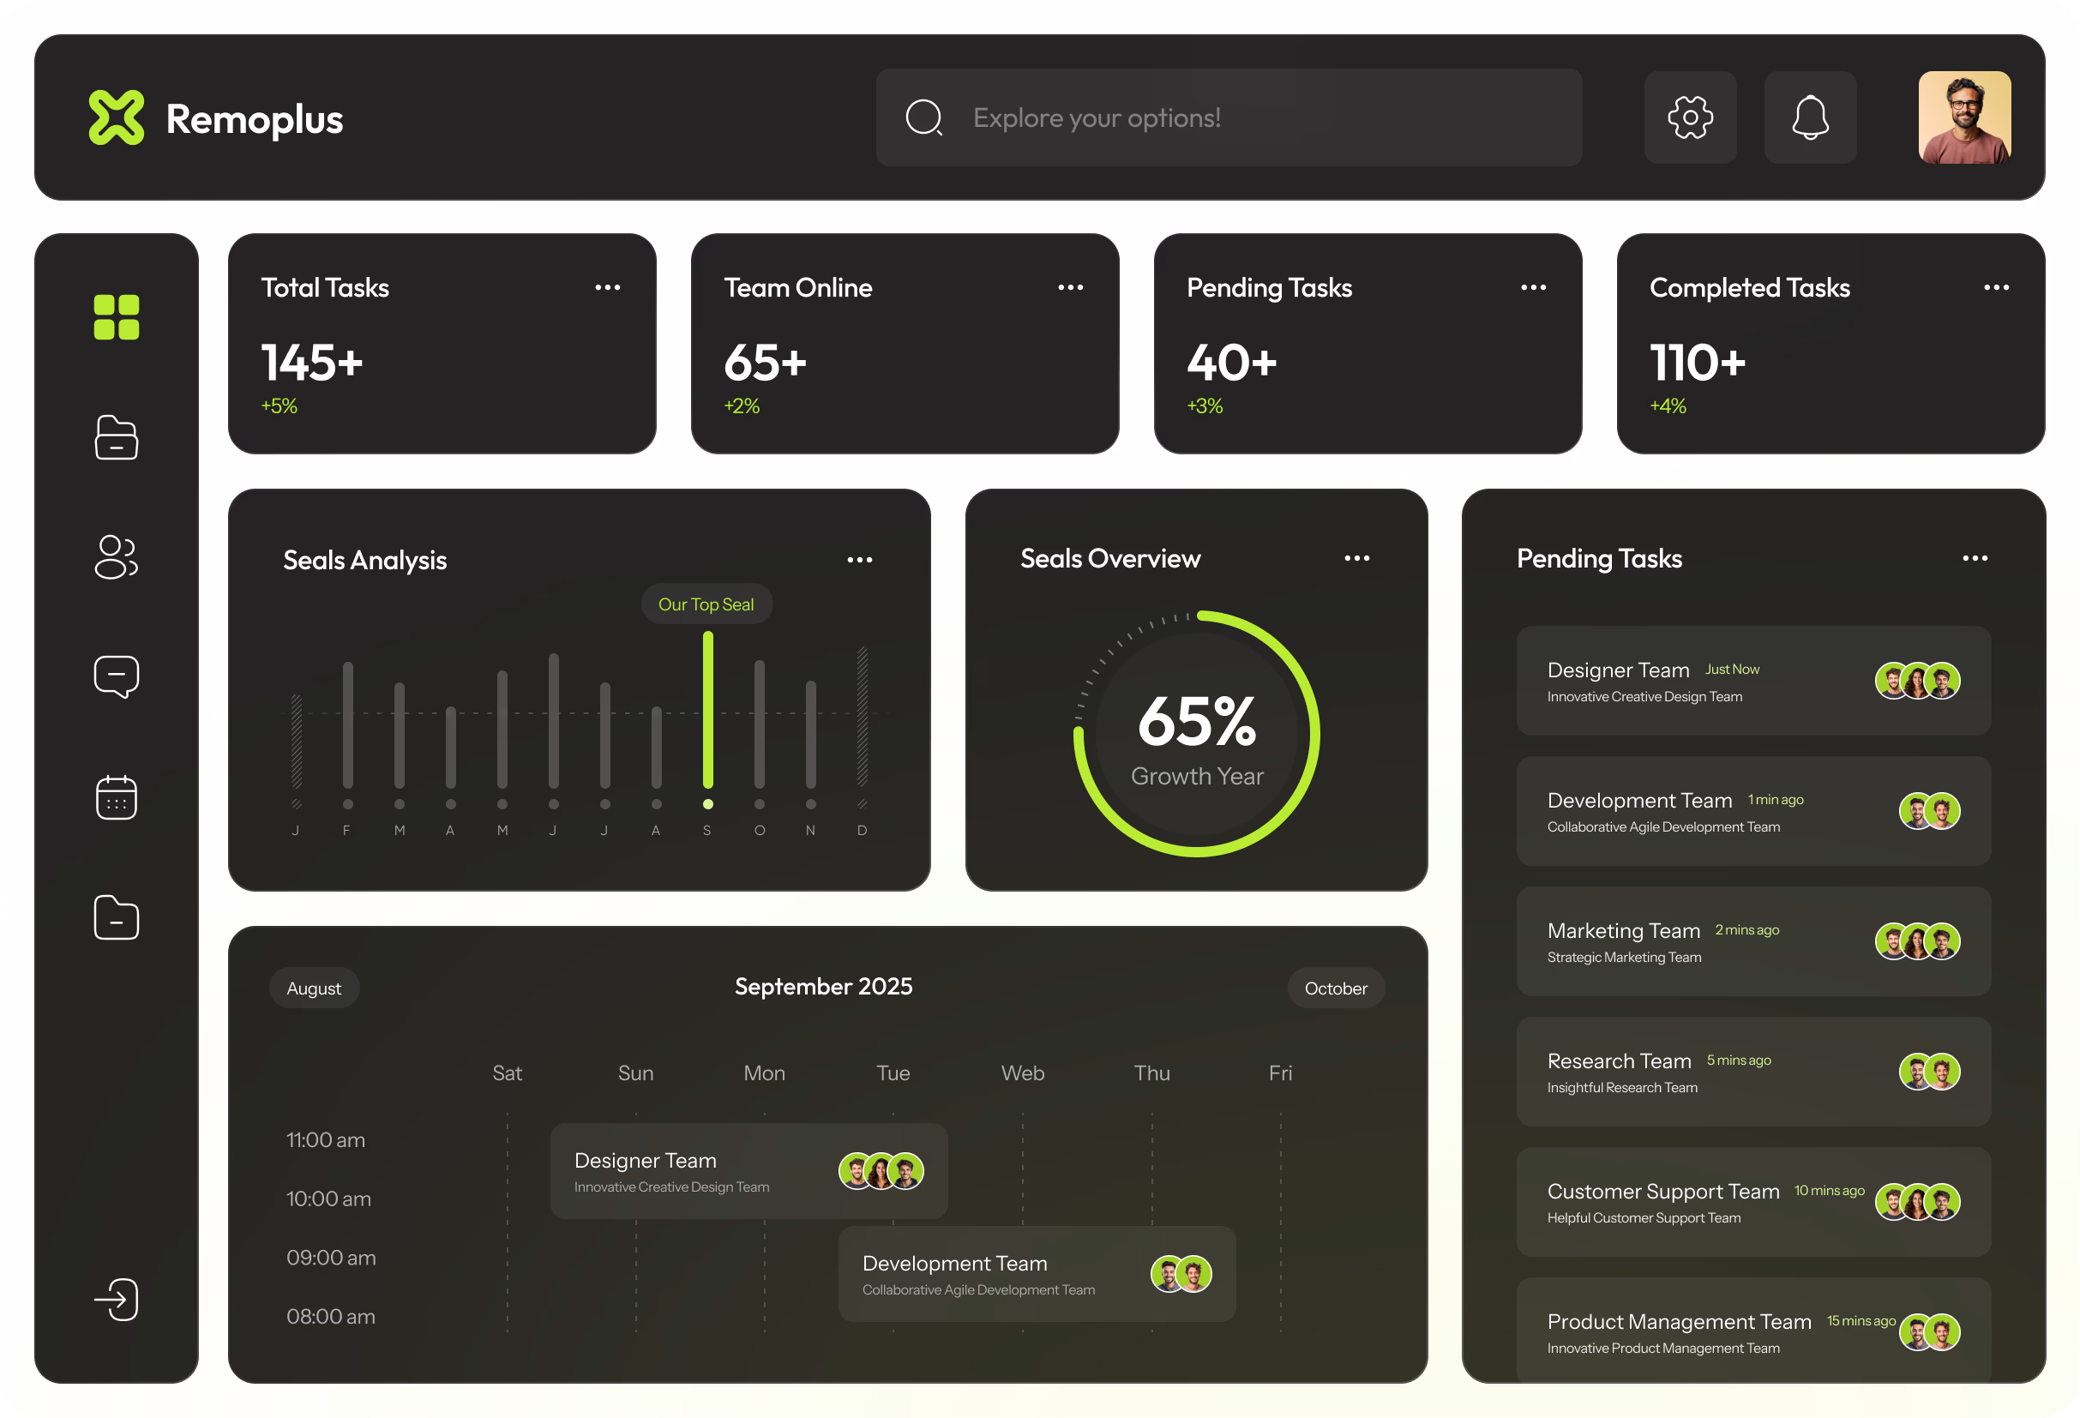This screenshot has width=2080, height=1418.
Task: Expand Total Tasks three-dot menu
Action: click(x=608, y=287)
